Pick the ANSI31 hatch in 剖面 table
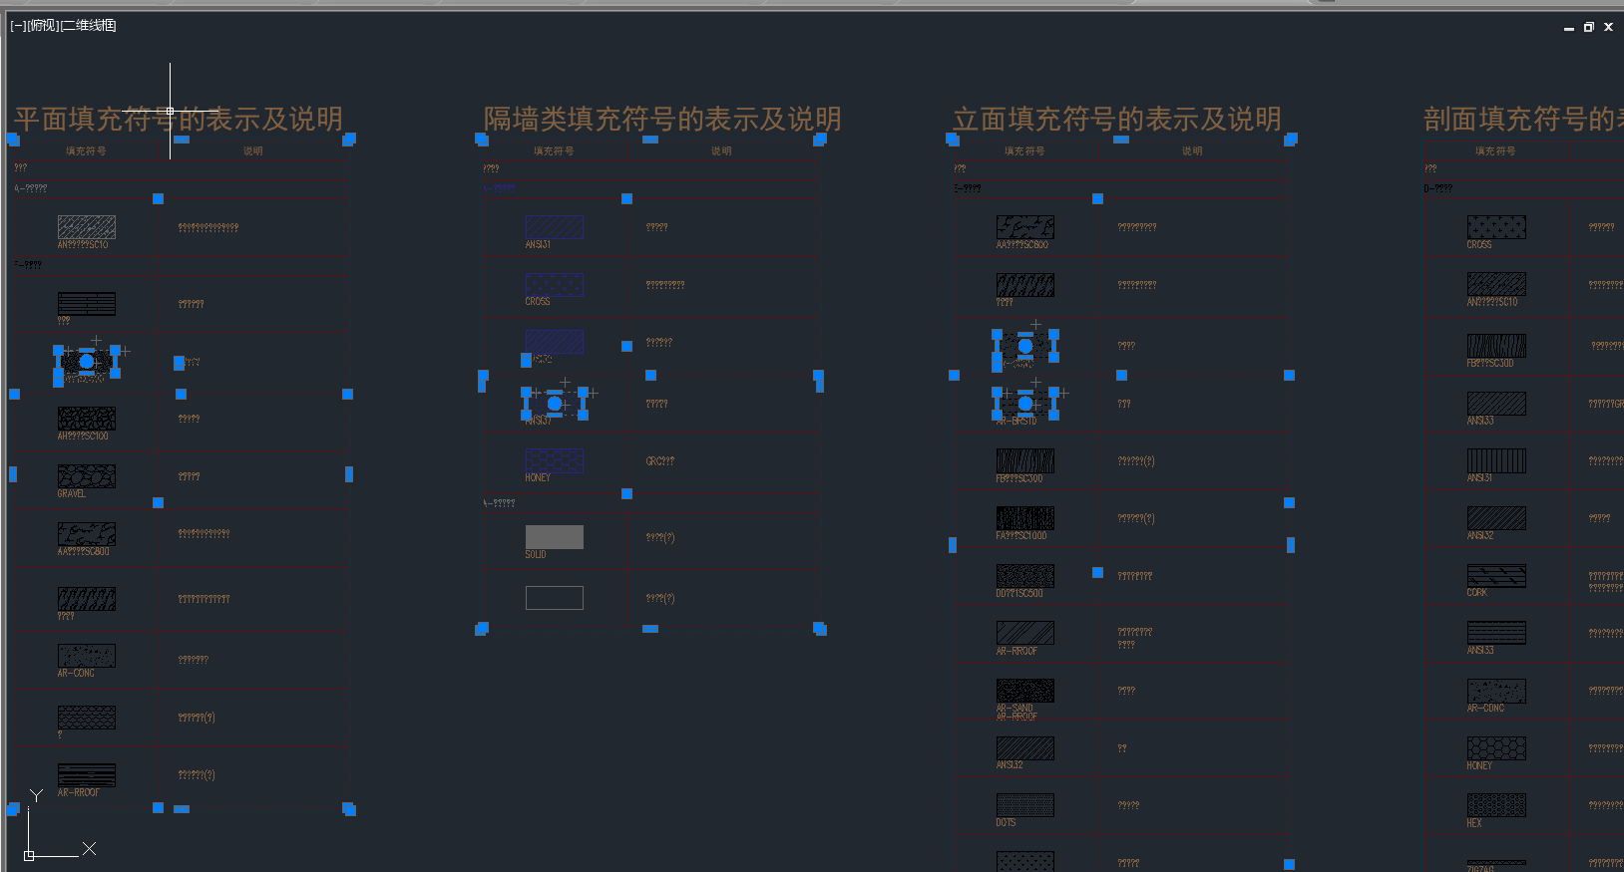 [1496, 460]
